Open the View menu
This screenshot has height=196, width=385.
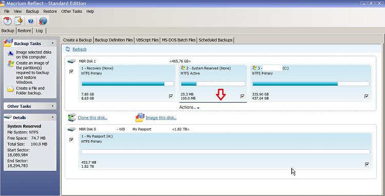point(17,11)
